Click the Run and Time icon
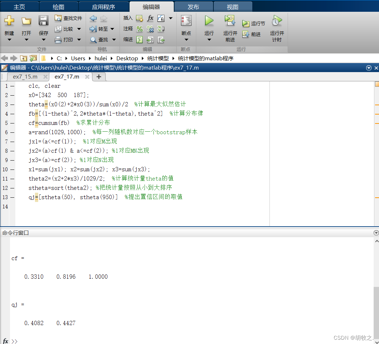The height and width of the screenshot is (344, 379). (x=277, y=21)
